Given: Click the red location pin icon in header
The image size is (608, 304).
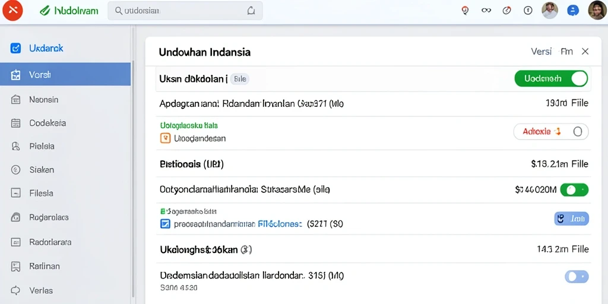Looking at the screenshot, I should click(x=465, y=11).
